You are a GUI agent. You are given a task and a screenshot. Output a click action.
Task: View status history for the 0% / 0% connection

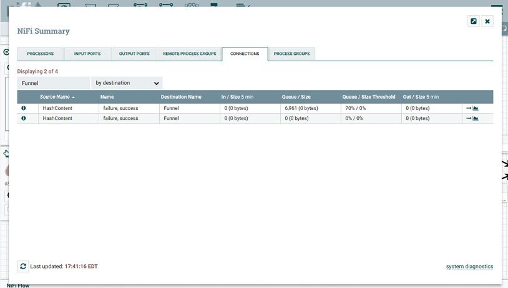(476, 118)
